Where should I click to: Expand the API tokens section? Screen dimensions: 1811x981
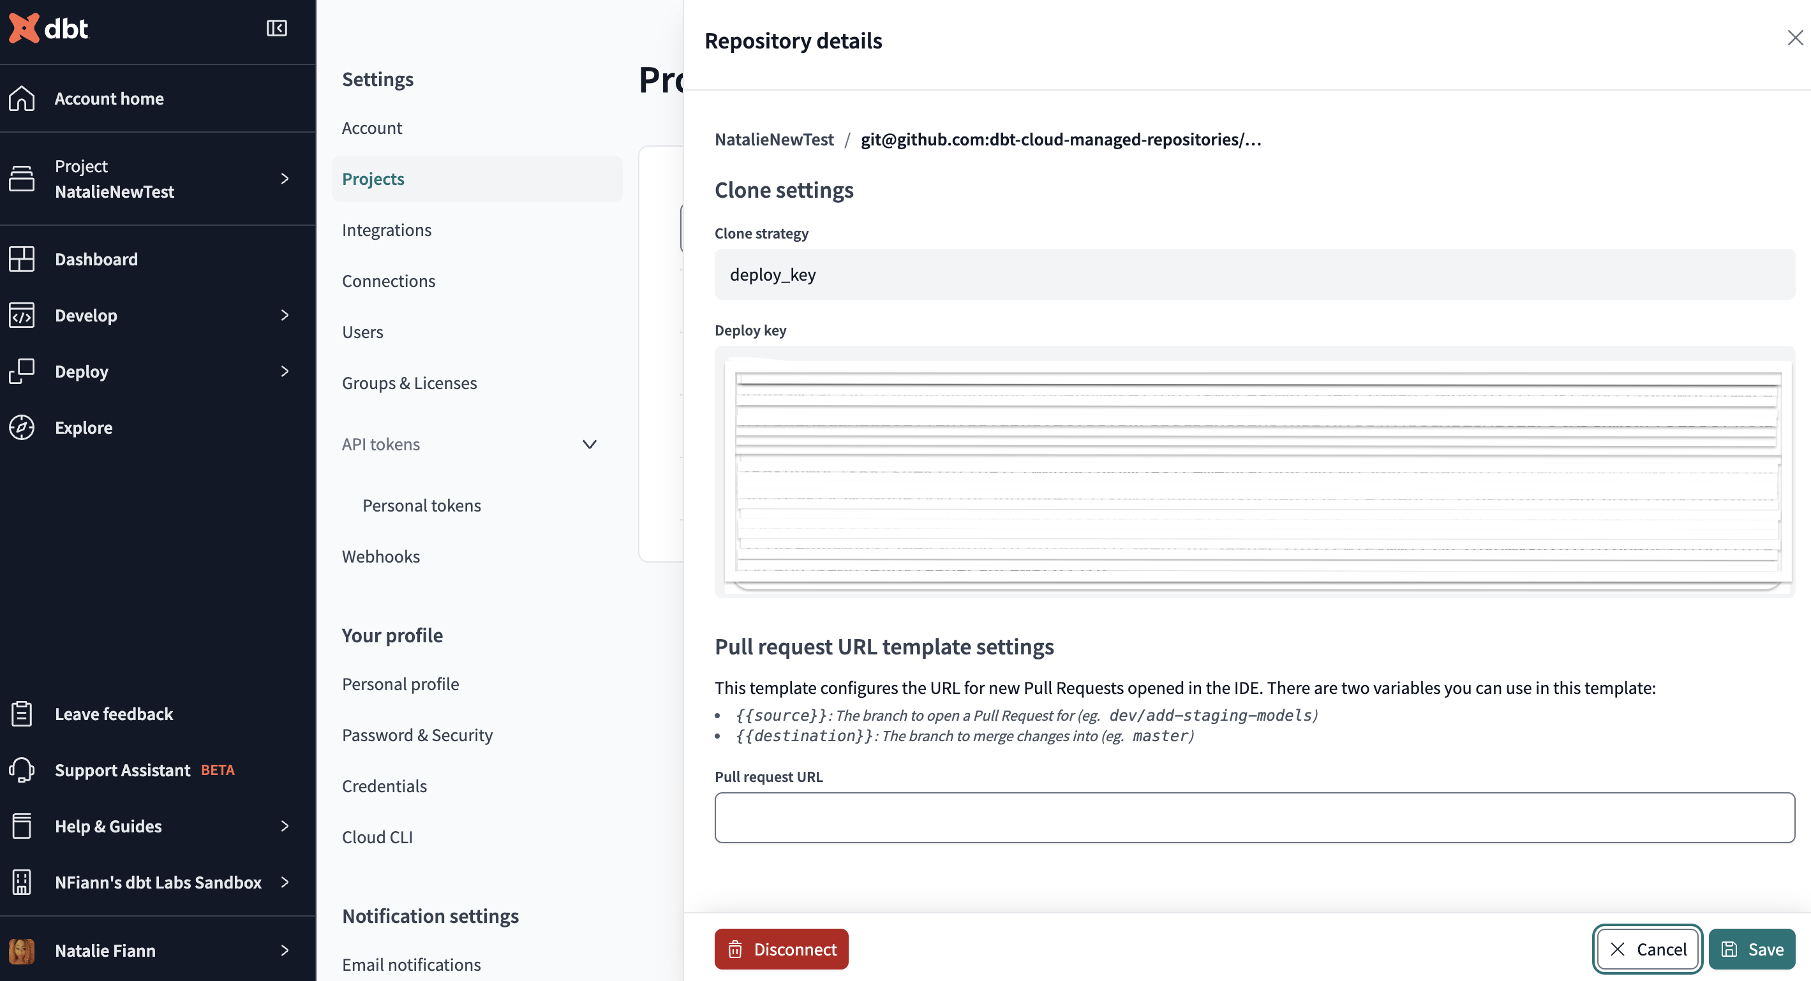click(590, 443)
